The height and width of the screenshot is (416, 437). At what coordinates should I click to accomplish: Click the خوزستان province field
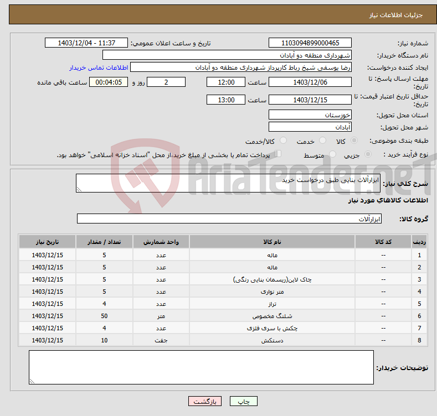pyautogui.click(x=310, y=115)
